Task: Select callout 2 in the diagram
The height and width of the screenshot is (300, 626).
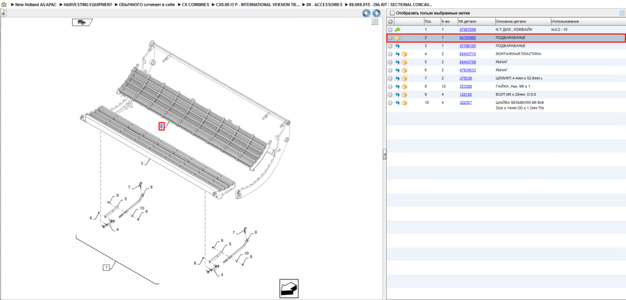Action: (x=162, y=126)
